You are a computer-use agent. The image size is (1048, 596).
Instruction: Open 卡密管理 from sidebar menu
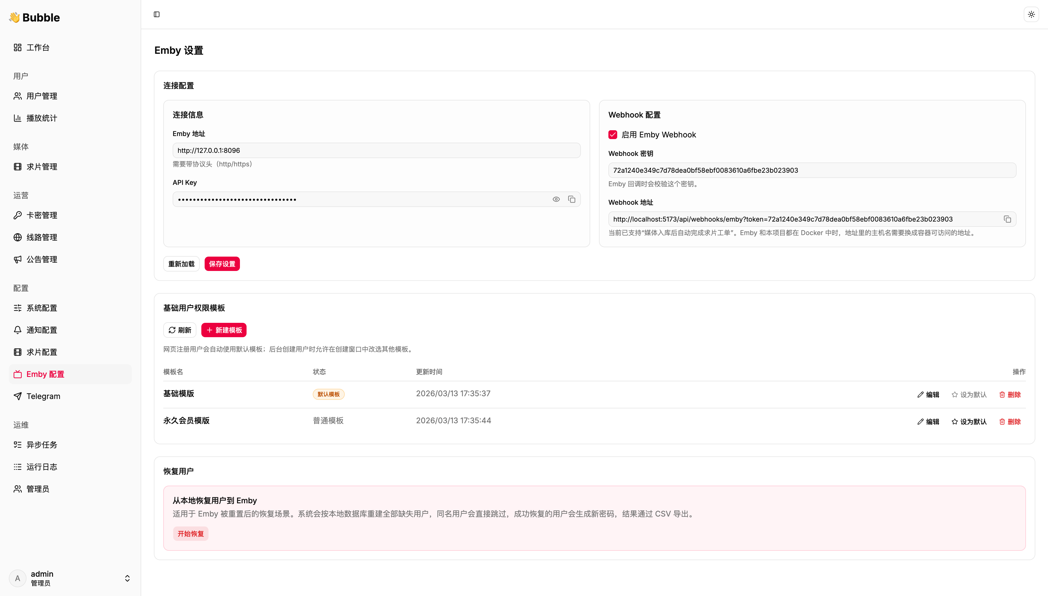click(x=42, y=215)
